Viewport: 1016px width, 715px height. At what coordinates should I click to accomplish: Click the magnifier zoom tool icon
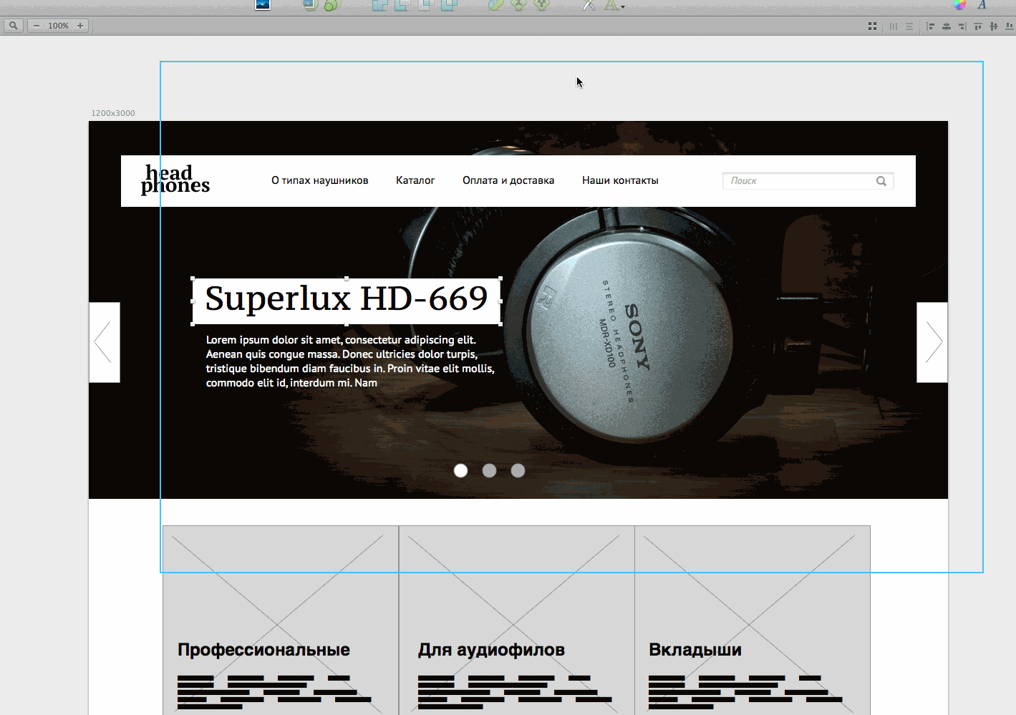(x=13, y=26)
